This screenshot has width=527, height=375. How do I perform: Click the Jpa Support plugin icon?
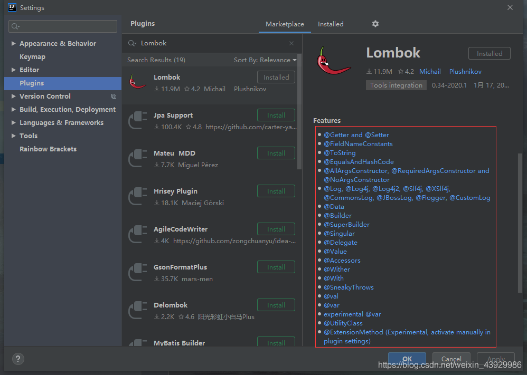(138, 120)
